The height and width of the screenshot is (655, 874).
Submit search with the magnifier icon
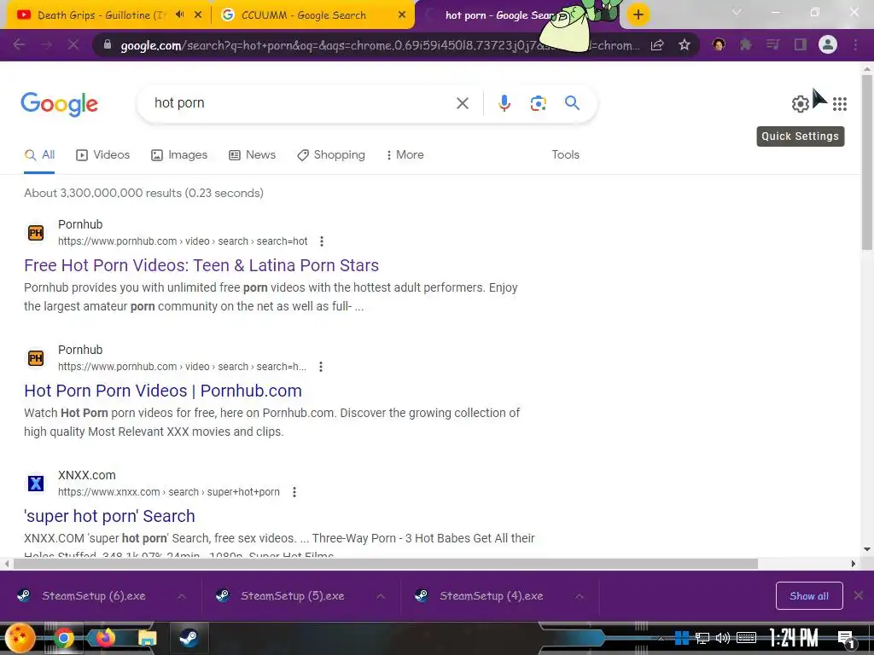[572, 102]
